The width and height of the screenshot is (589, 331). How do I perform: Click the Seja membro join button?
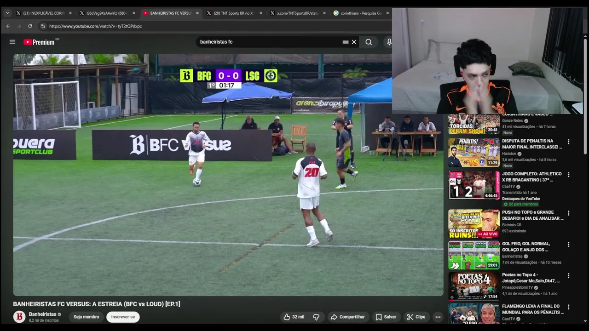[86, 317]
